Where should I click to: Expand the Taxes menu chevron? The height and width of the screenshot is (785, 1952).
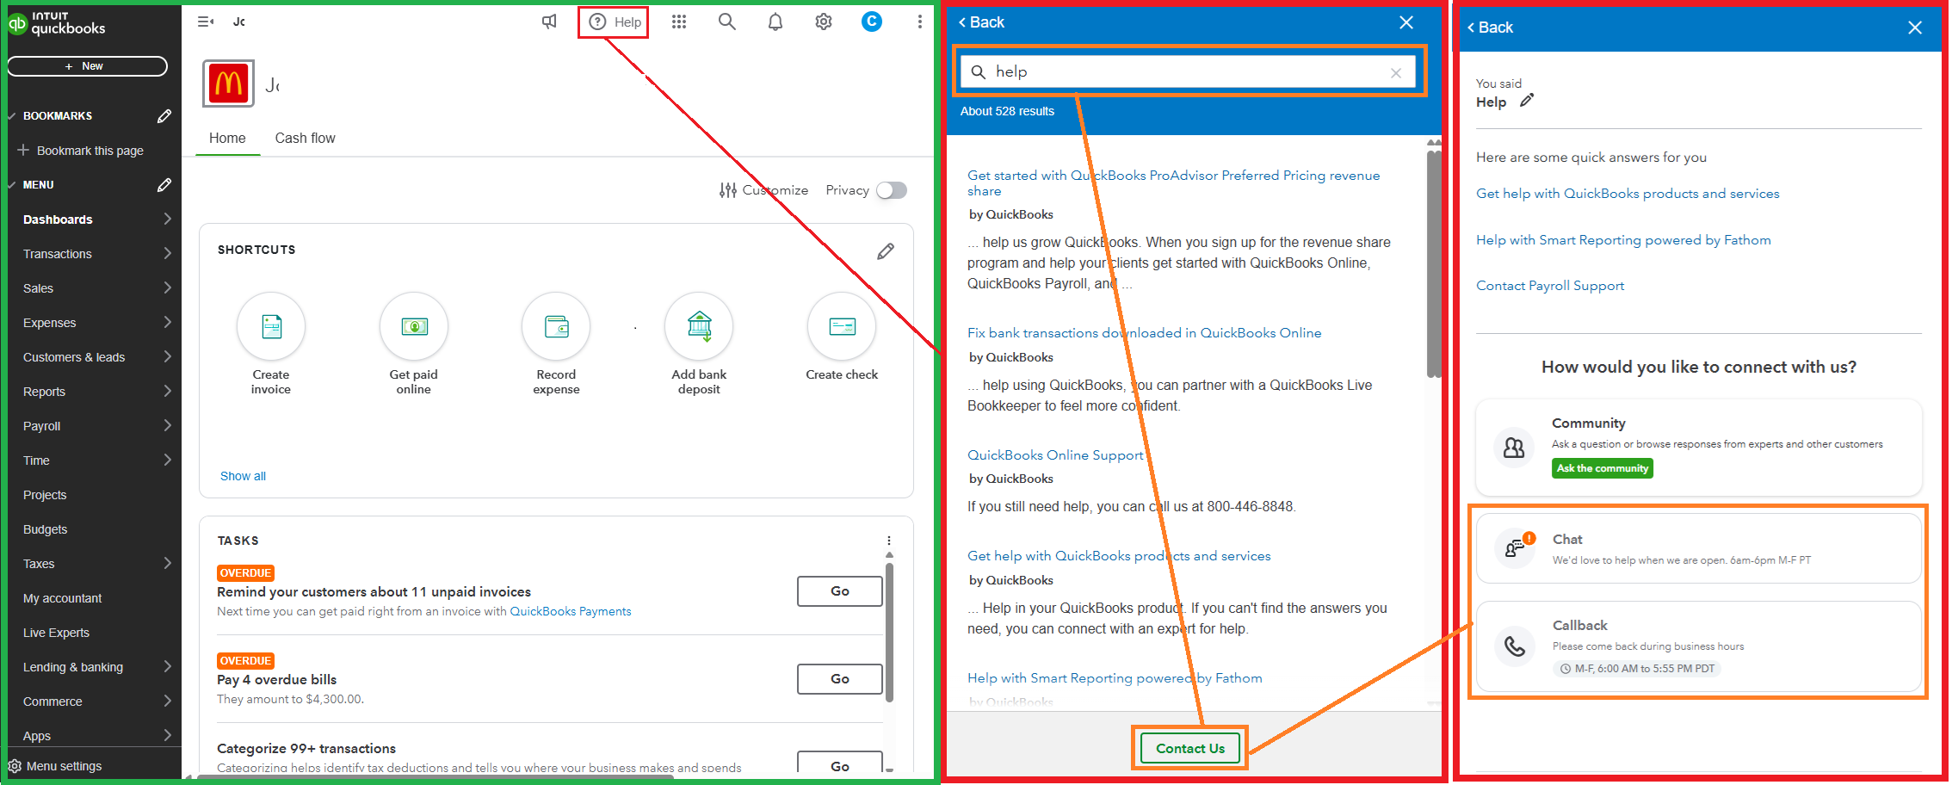[167, 563]
